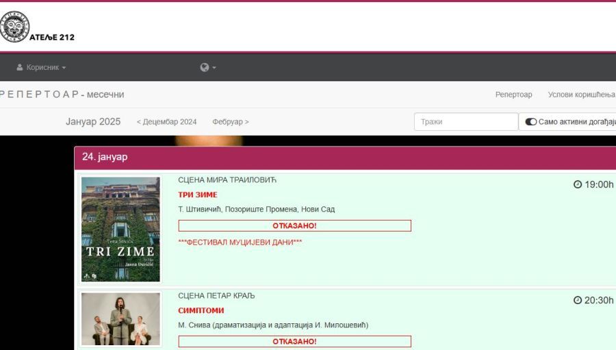The image size is (616, 350).
Task: Click the clock icon beside 19:00h
Action: point(578,184)
